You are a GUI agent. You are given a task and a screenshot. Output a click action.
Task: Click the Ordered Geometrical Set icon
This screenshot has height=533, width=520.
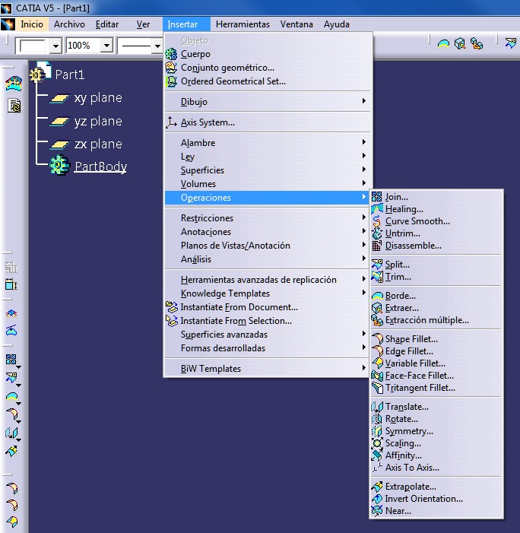tap(171, 81)
